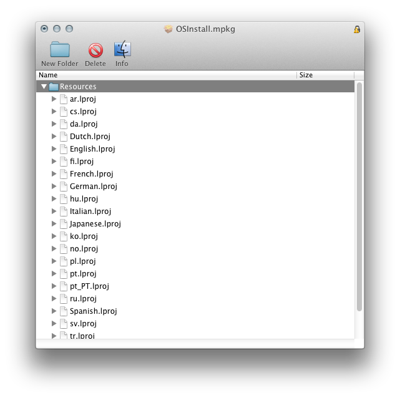400x398 pixels.
Task: Expand the German.lproj disclosure triangle
Action: (x=54, y=187)
